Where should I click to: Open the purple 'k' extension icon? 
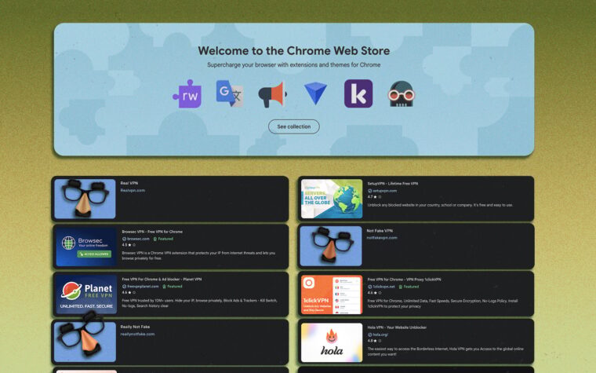(x=358, y=93)
